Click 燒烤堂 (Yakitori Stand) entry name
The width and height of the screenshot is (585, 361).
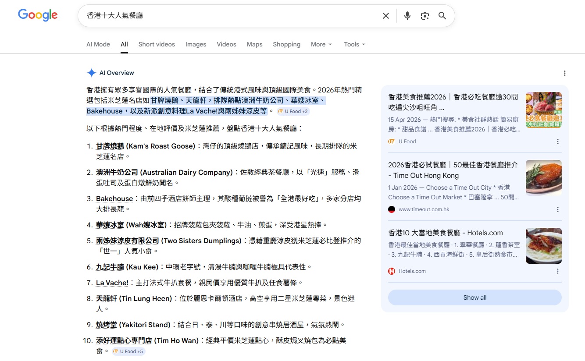pos(134,325)
